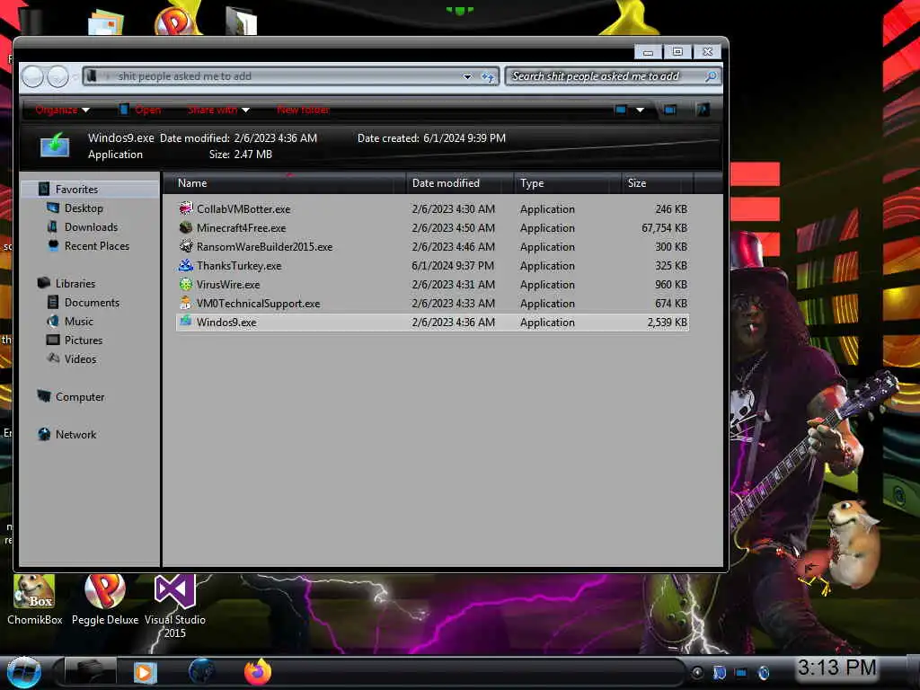Click the Windos9.exe details pane thumbnail
Viewport: 920px width, 690px height.
(55, 146)
